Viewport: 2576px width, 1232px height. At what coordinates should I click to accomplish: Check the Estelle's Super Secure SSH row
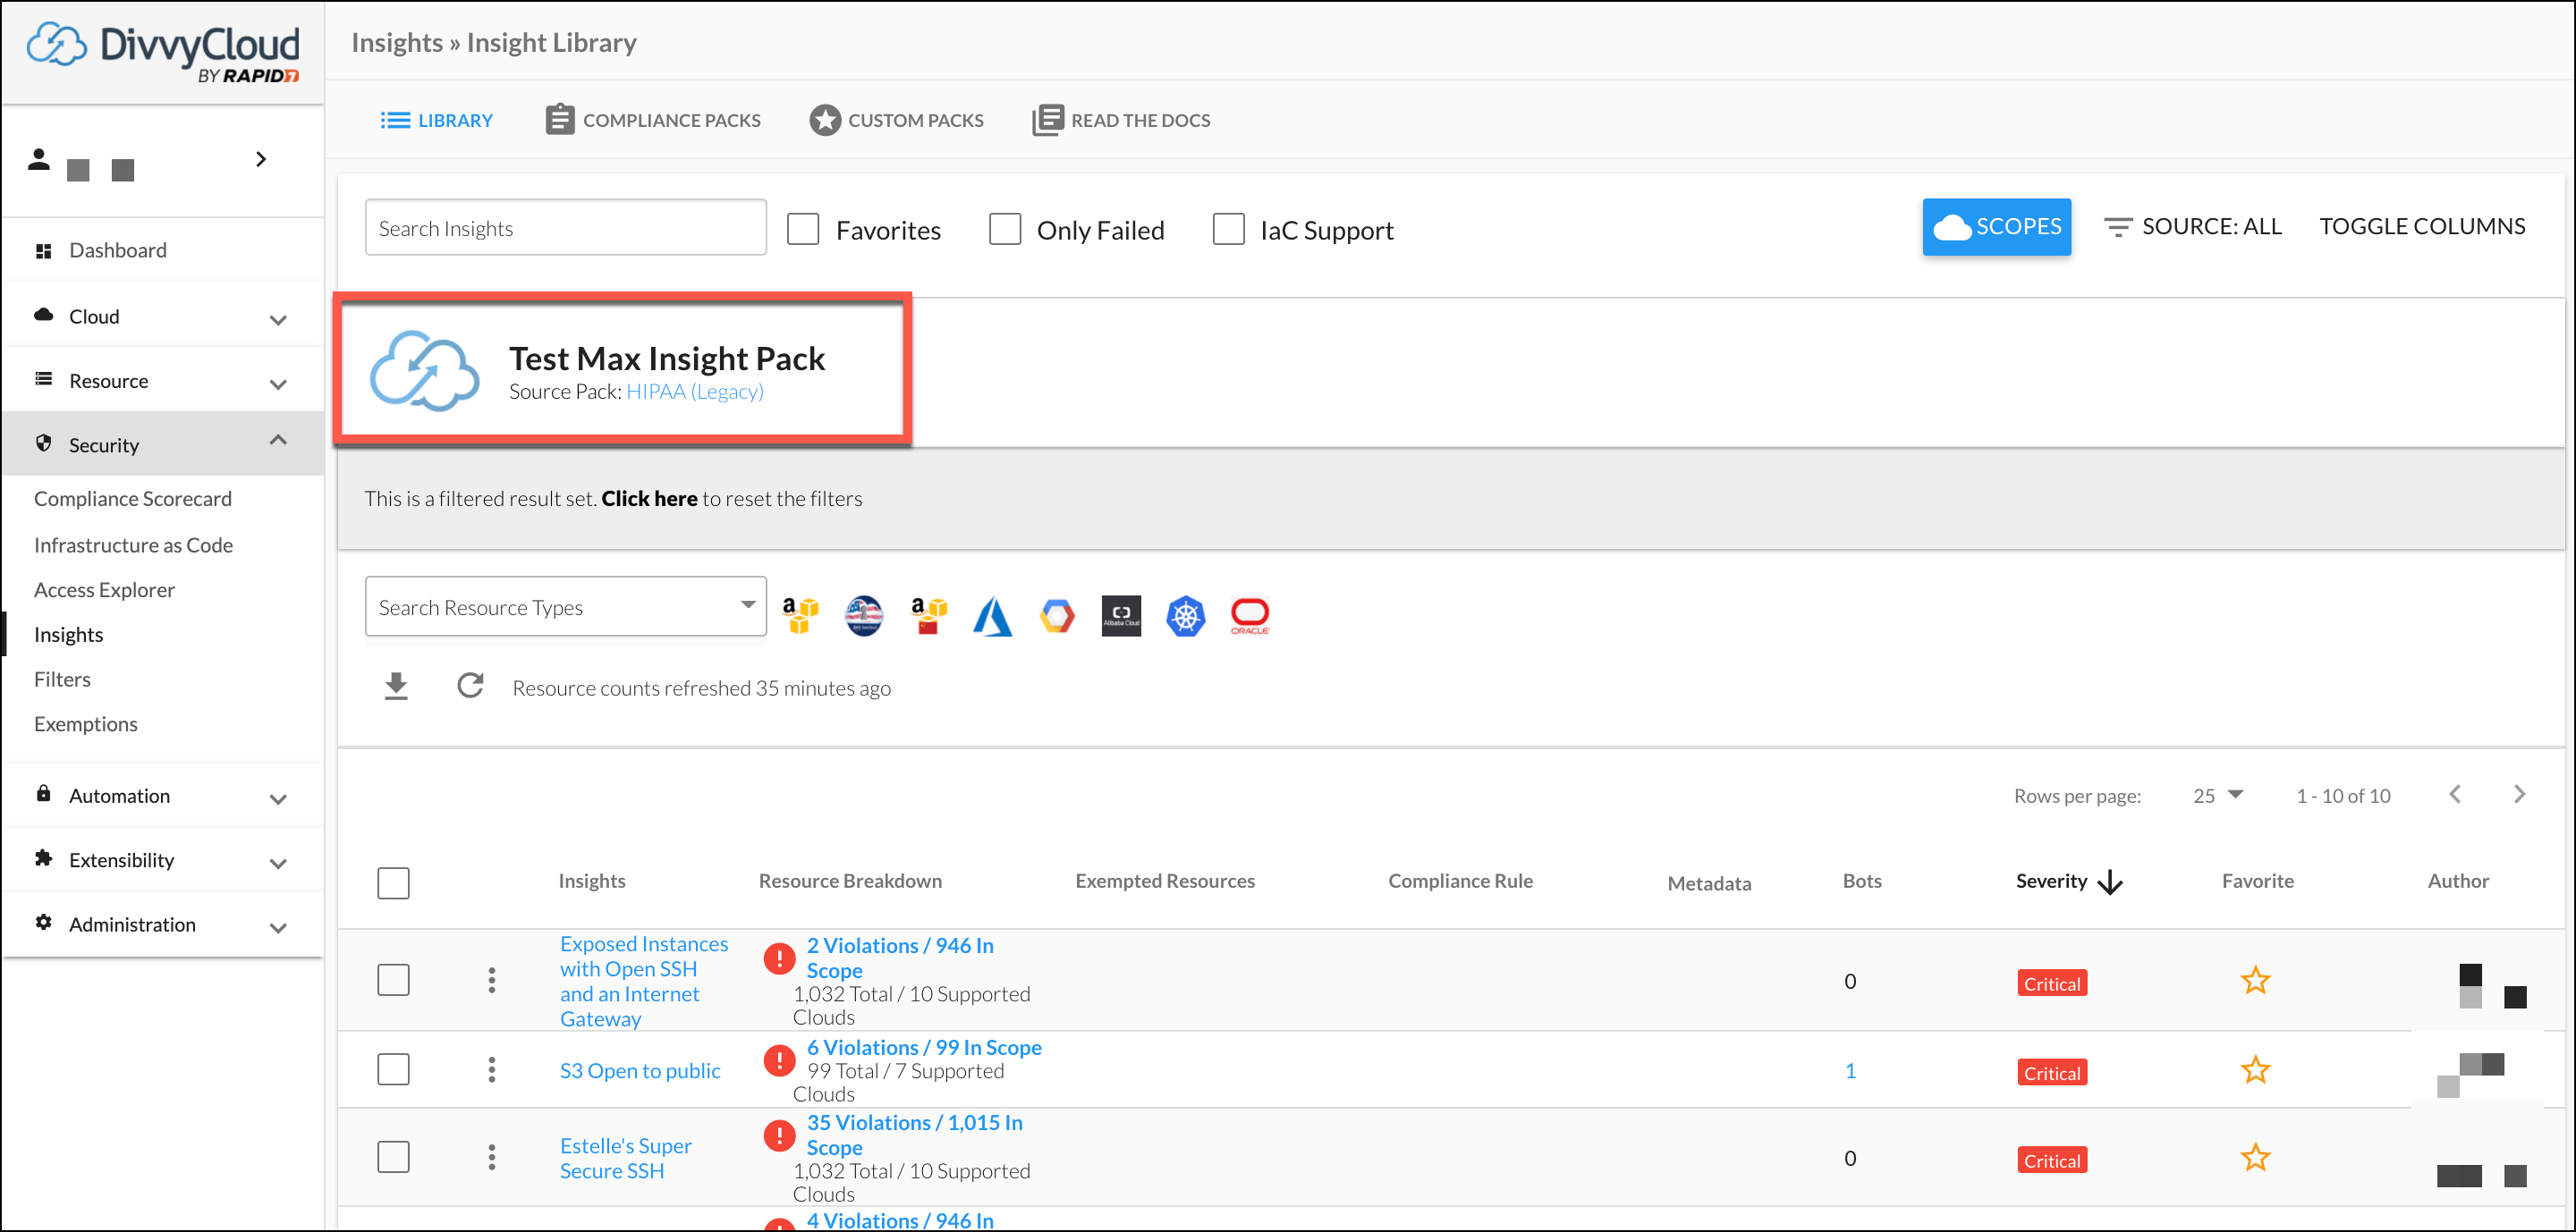(393, 1157)
